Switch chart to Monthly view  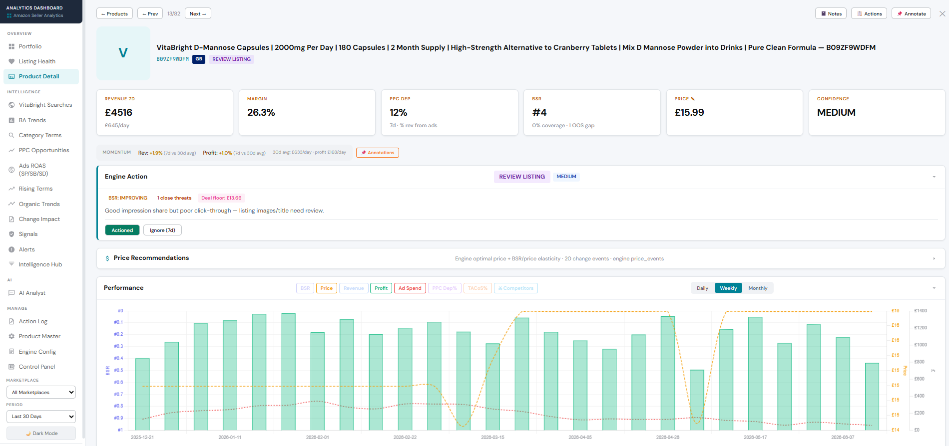(758, 288)
